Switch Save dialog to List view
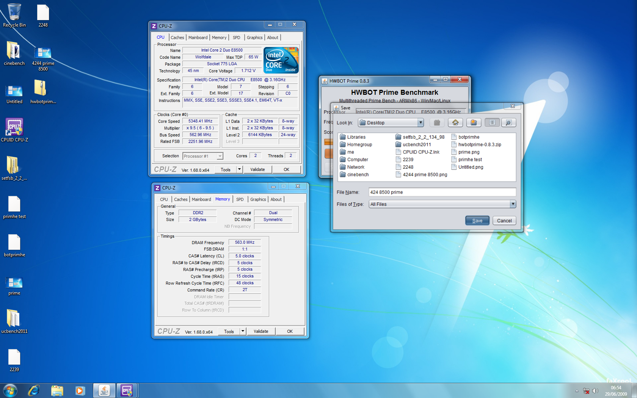This screenshot has width=637, height=398. [x=492, y=122]
